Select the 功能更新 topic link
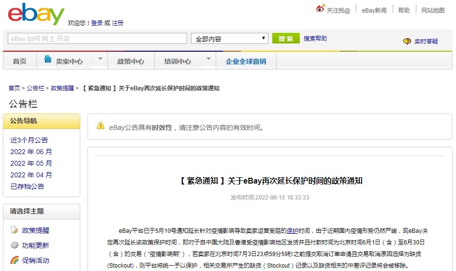The width and height of the screenshot is (456, 271). (x=35, y=245)
